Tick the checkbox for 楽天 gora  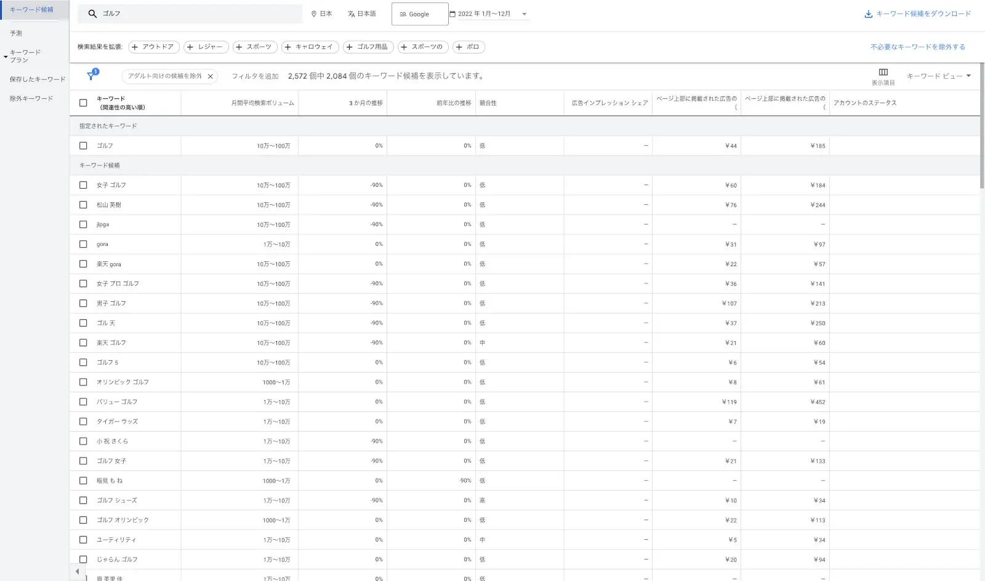(x=83, y=264)
